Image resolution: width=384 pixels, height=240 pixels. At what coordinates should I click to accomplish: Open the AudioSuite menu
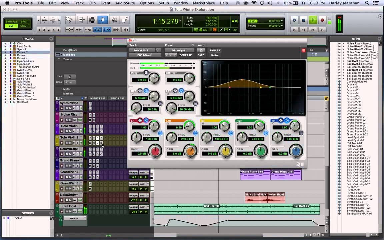pyautogui.click(x=125, y=3)
